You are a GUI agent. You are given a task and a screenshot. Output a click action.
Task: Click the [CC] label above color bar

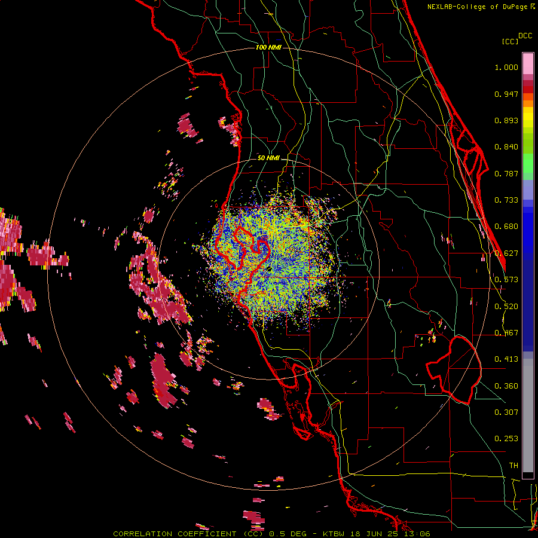510,41
